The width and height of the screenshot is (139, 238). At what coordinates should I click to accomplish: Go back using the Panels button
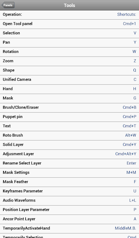tap(8, 5)
